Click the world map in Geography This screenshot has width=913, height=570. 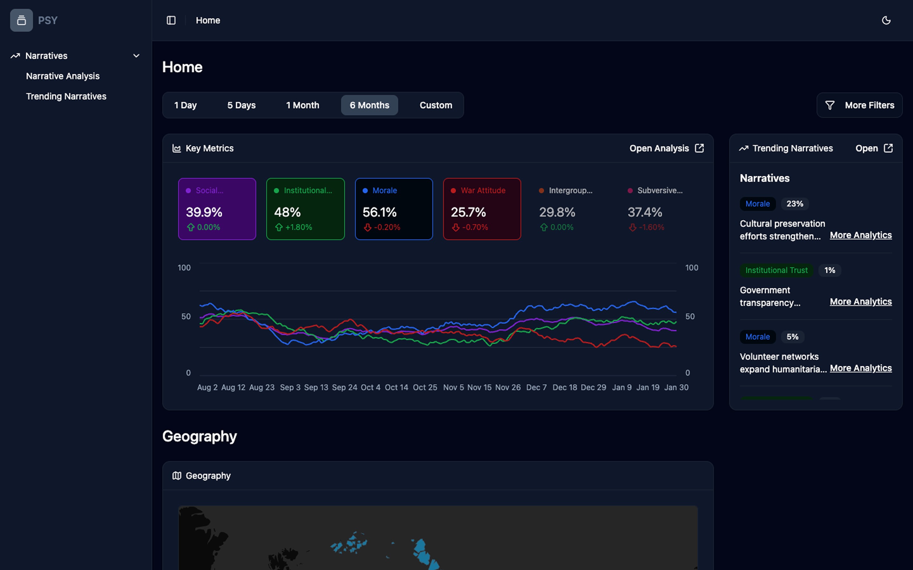(437, 539)
